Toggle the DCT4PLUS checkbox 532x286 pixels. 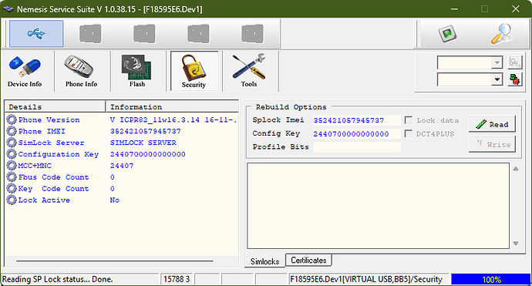click(x=409, y=133)
